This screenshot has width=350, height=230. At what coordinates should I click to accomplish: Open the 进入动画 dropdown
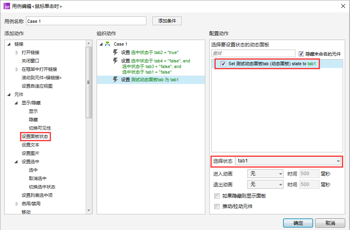pos(265,174)
